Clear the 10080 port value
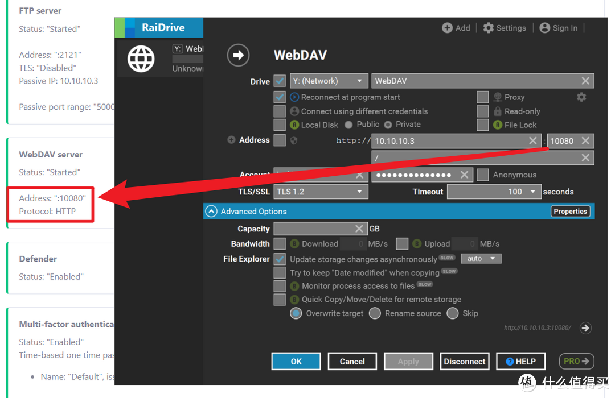 pyautogui.click(x=585, y=140)
